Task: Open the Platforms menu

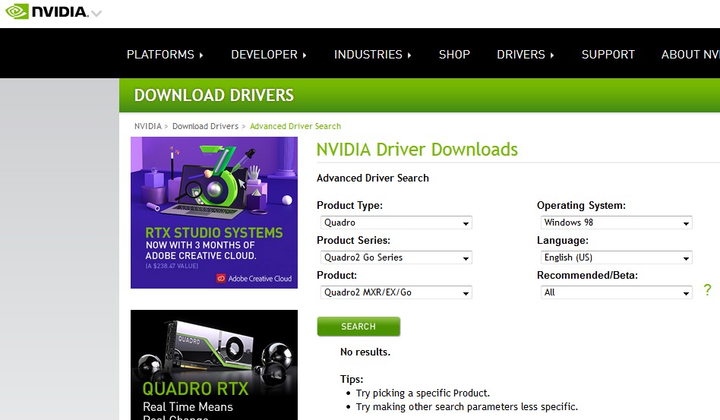Action: point(165,55)
